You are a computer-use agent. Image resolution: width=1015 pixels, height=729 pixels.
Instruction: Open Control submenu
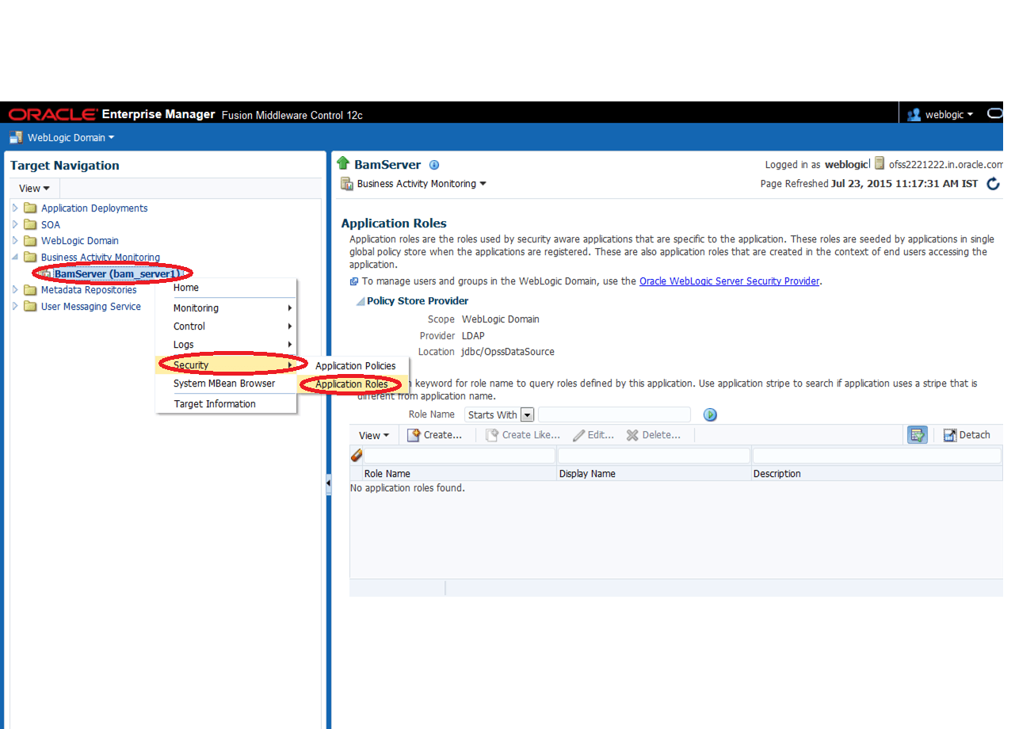point(226,326)
